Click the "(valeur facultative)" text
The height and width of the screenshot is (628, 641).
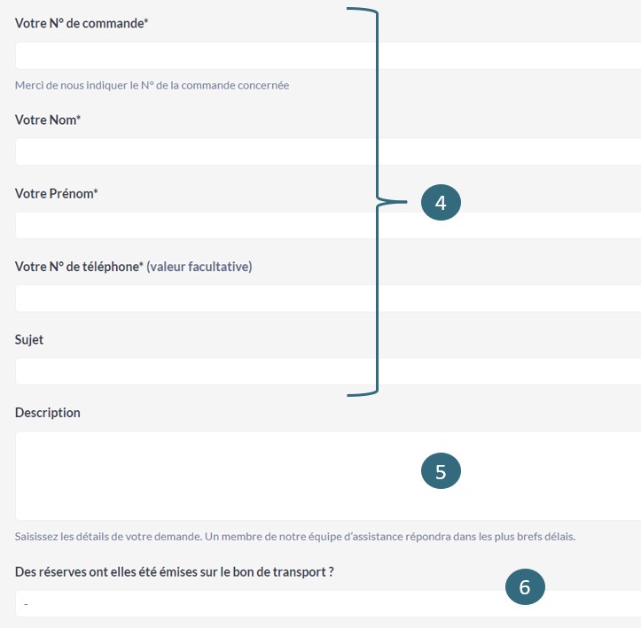[199, 267]
